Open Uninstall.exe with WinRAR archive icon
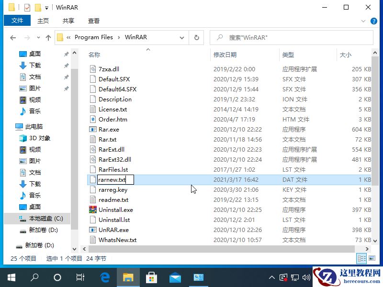 click(x=115, y=210)
